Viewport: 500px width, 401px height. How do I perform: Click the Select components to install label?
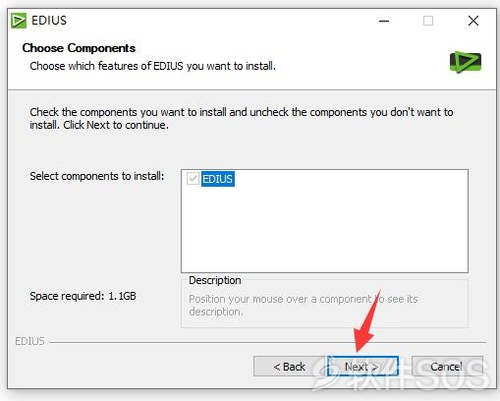97,176
